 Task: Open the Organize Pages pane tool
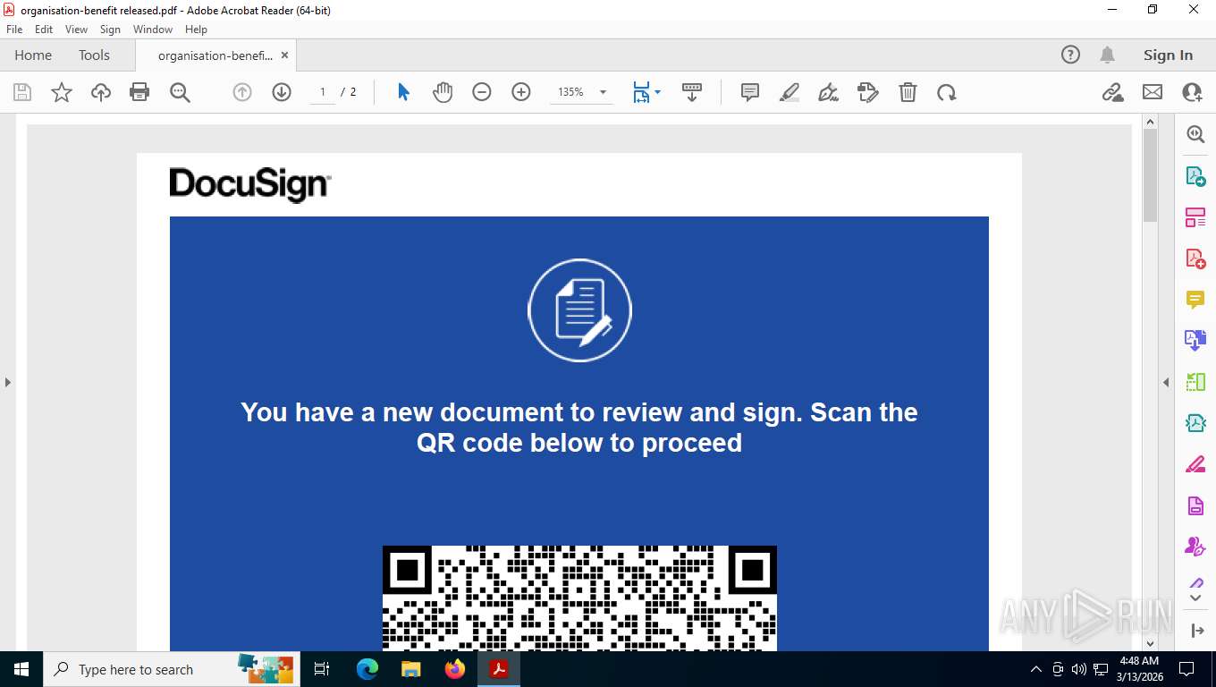(x=1195, y=217)
